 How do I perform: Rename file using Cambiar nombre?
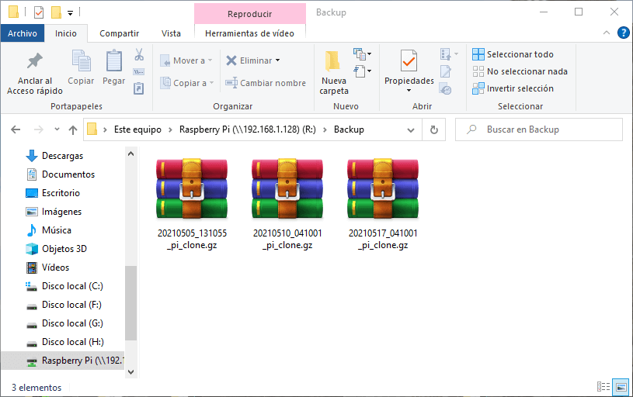point(266,83)
